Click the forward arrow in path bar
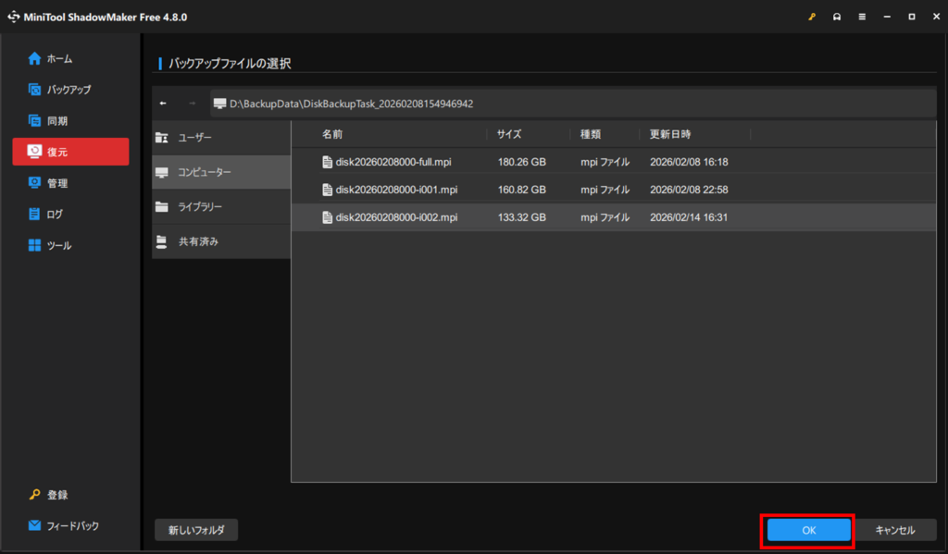948x554 pixels. click(192, 104)
